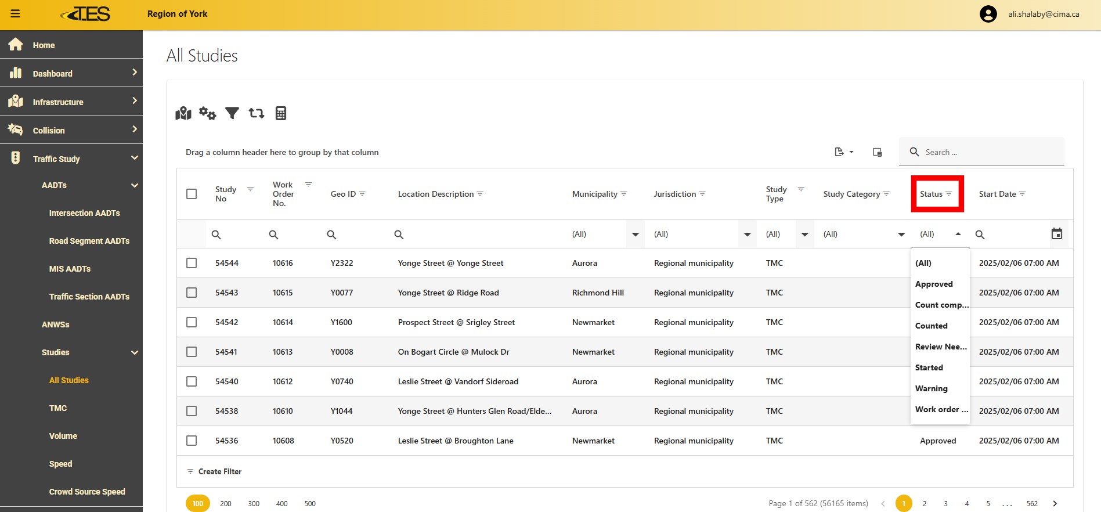
Task: Open the Start Date calendar picker
Action: [x=1056, y=234]
